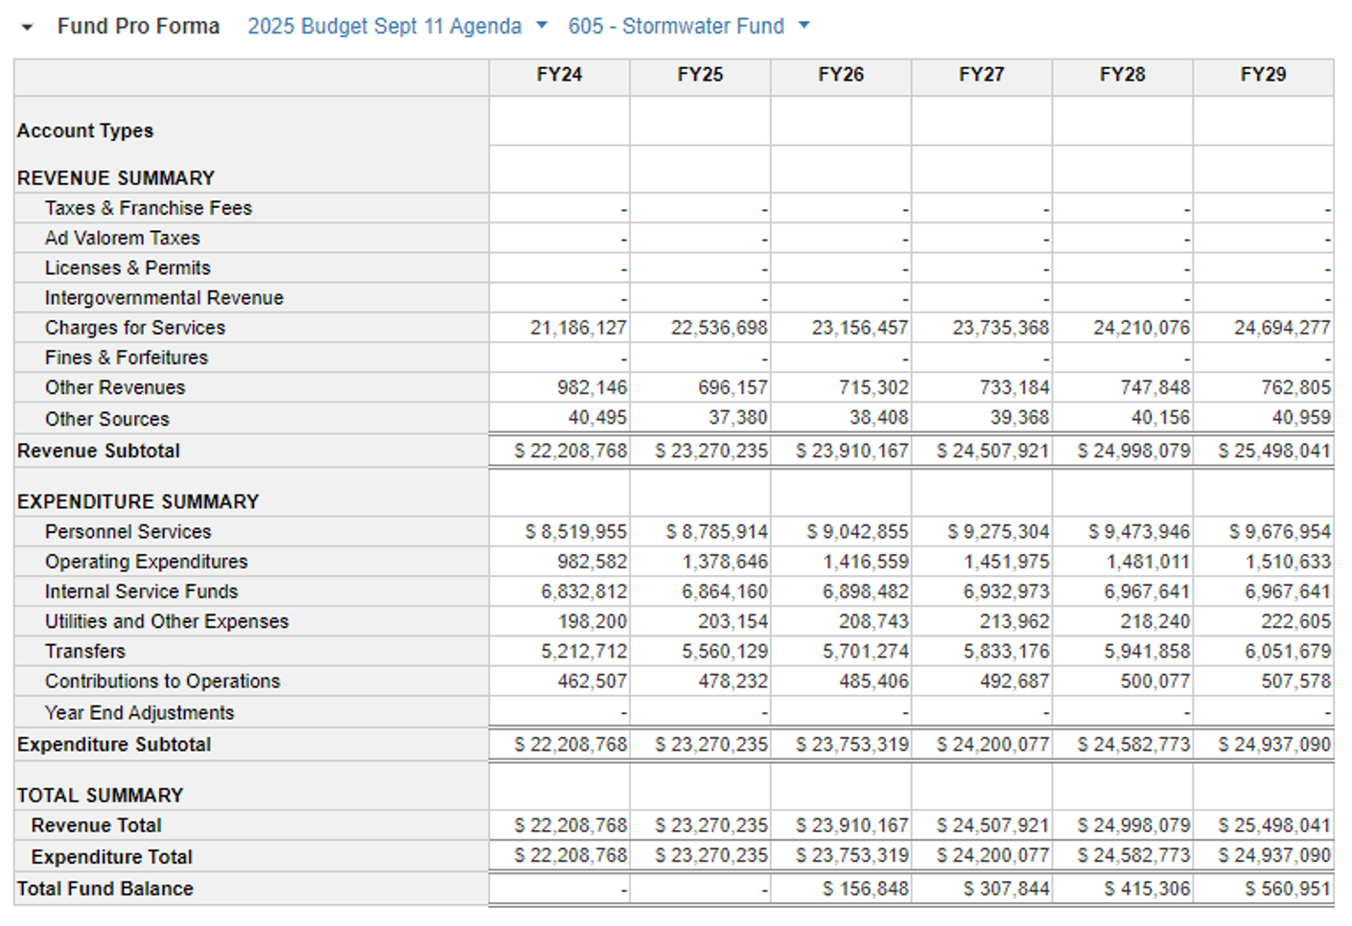Click the FY29 column header

[x=1263, y=75]
